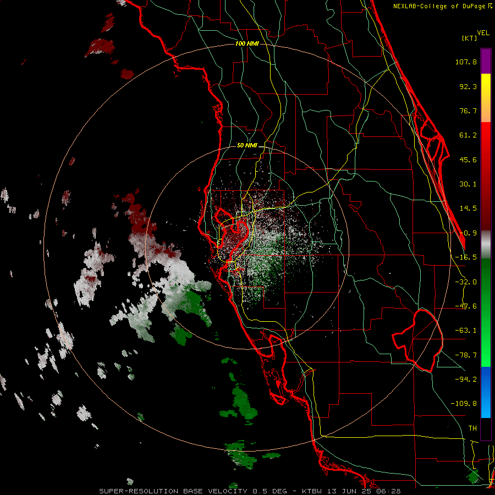Click the 107.8 value on the velocity scale

point(466,62)
